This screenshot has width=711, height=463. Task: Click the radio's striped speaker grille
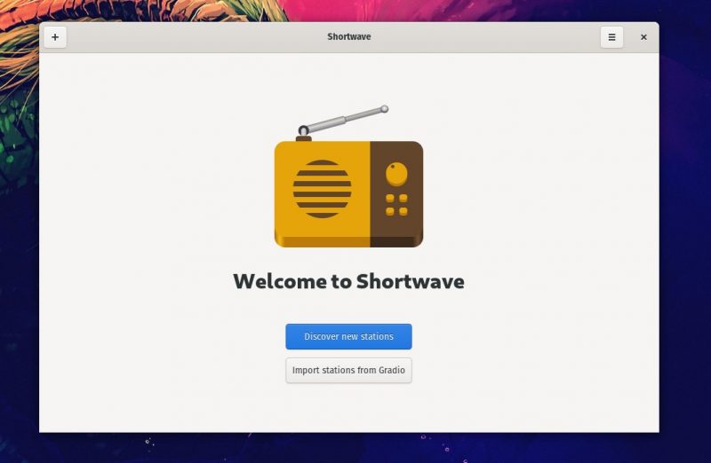click(x=322, y=189)
